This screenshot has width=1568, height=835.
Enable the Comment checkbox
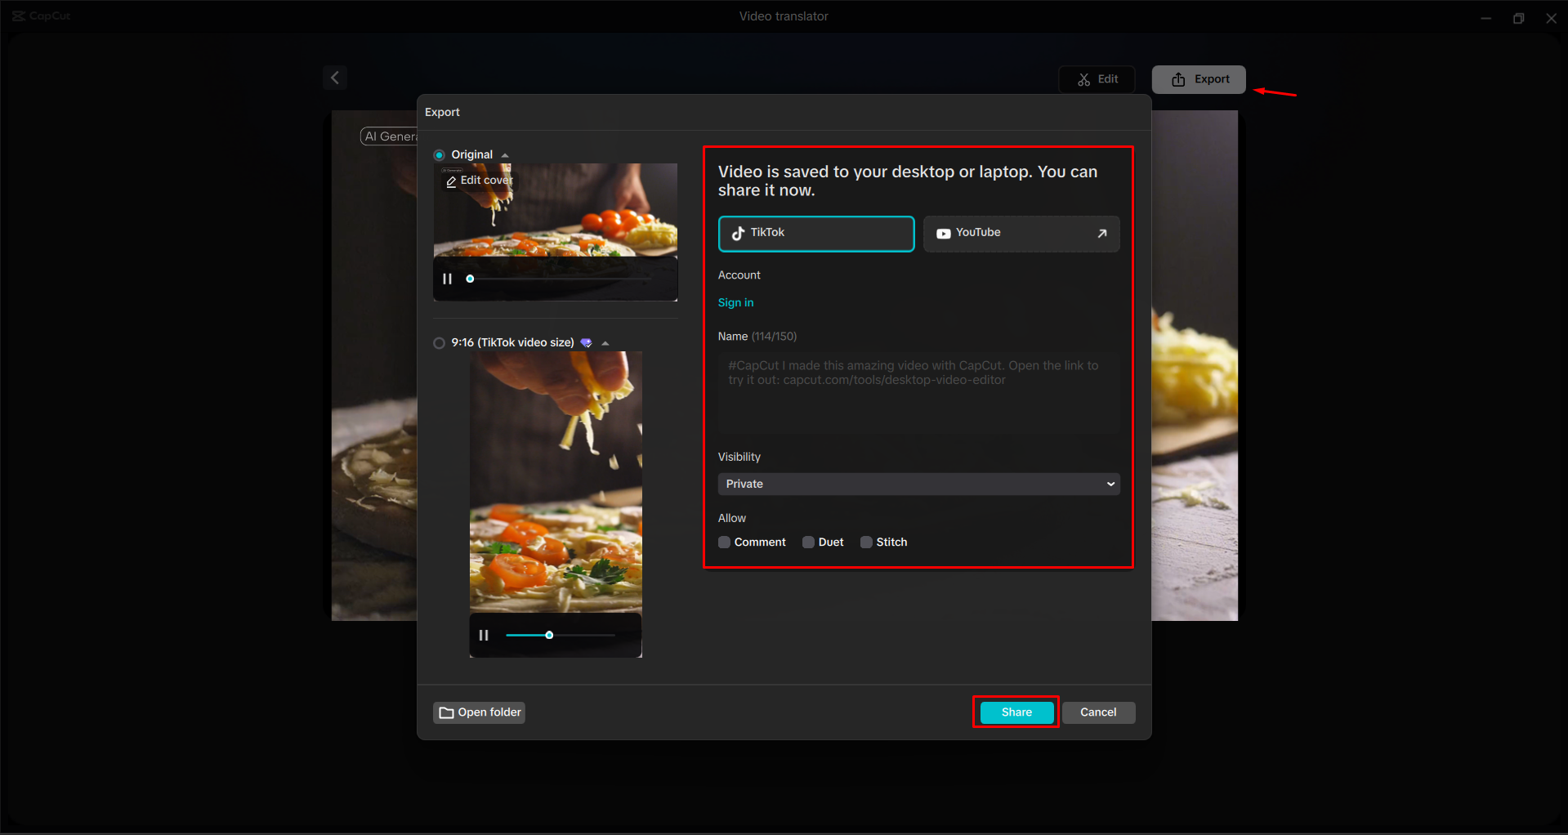tap(724, 543)
